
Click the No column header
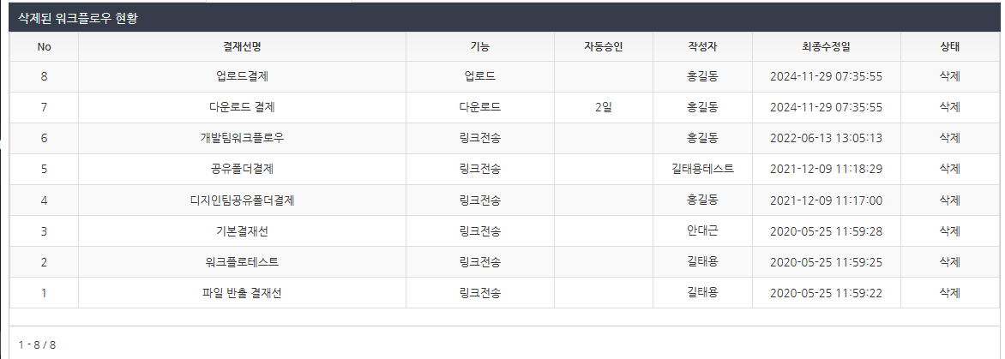click(x=44, y=46)
